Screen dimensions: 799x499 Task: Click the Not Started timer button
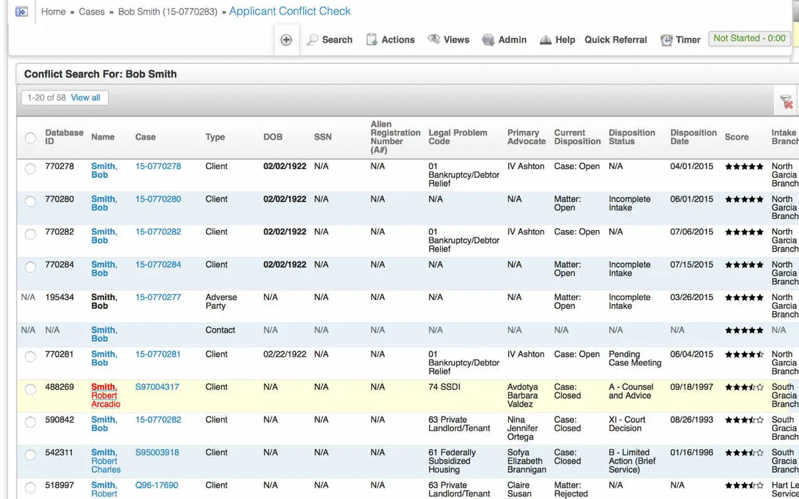tap(749, 39)
